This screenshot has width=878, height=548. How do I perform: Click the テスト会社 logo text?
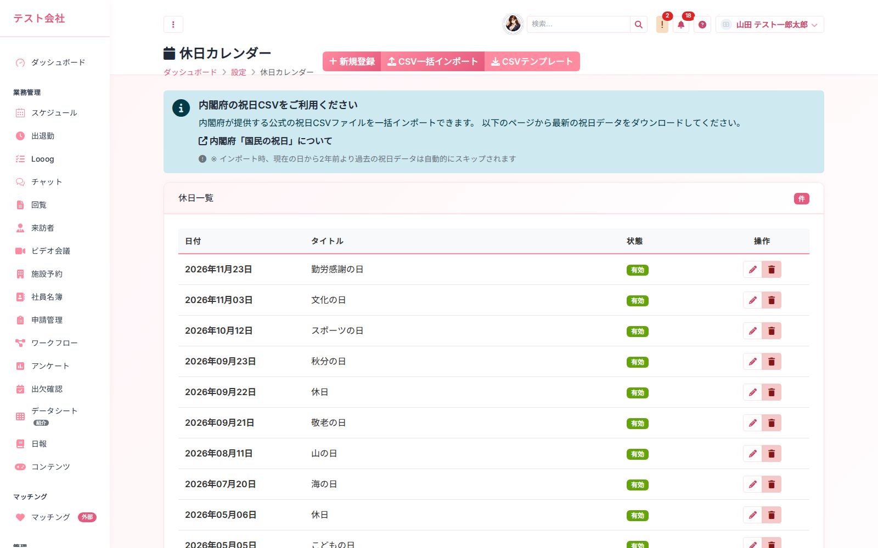coord(39,18)
